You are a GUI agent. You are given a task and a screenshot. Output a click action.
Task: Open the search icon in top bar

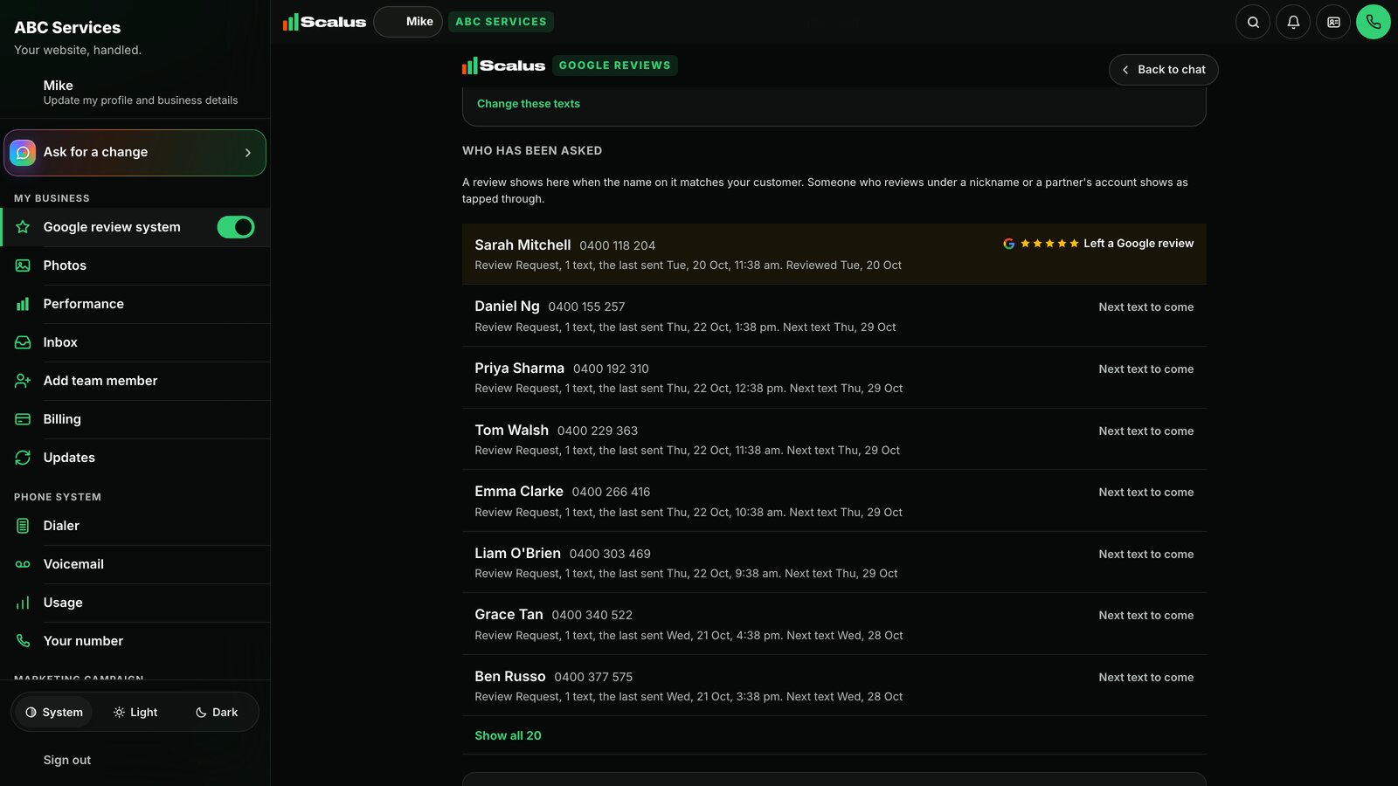(1253, 22)
